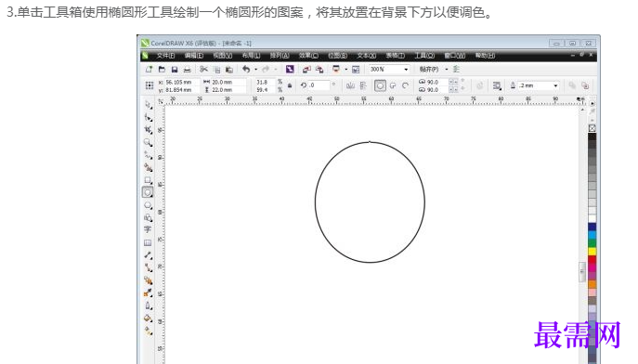This screenshot has height=364, width=638.
Task: Pick the cyan palette swatch
Action: coord(592,235)
